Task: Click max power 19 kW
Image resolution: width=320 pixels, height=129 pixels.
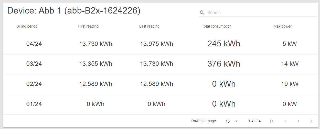Action: (290, 84)
